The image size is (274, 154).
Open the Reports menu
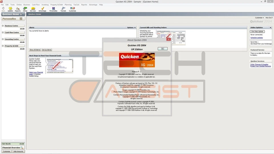pyautogui.click(x=84, y=5)
